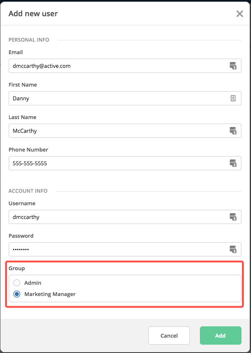Select the Marketing Manager radio button

(17, 294)
